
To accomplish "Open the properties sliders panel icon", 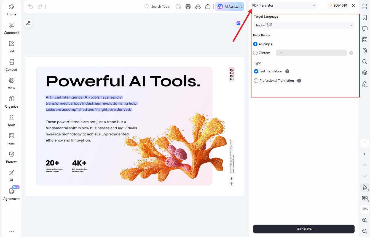I will pos(28,23).
